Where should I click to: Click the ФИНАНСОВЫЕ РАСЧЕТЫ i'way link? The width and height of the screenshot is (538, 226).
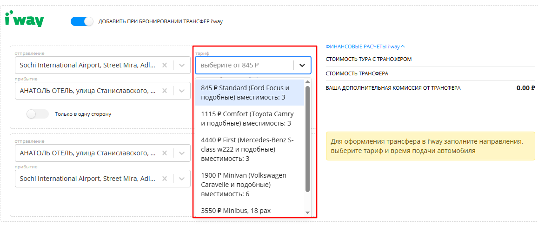pyautogui.click(x=363, y=47)
